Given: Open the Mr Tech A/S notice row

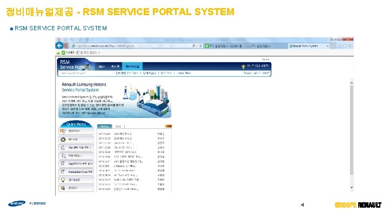Looking at the screenshot, I should 131,175.
